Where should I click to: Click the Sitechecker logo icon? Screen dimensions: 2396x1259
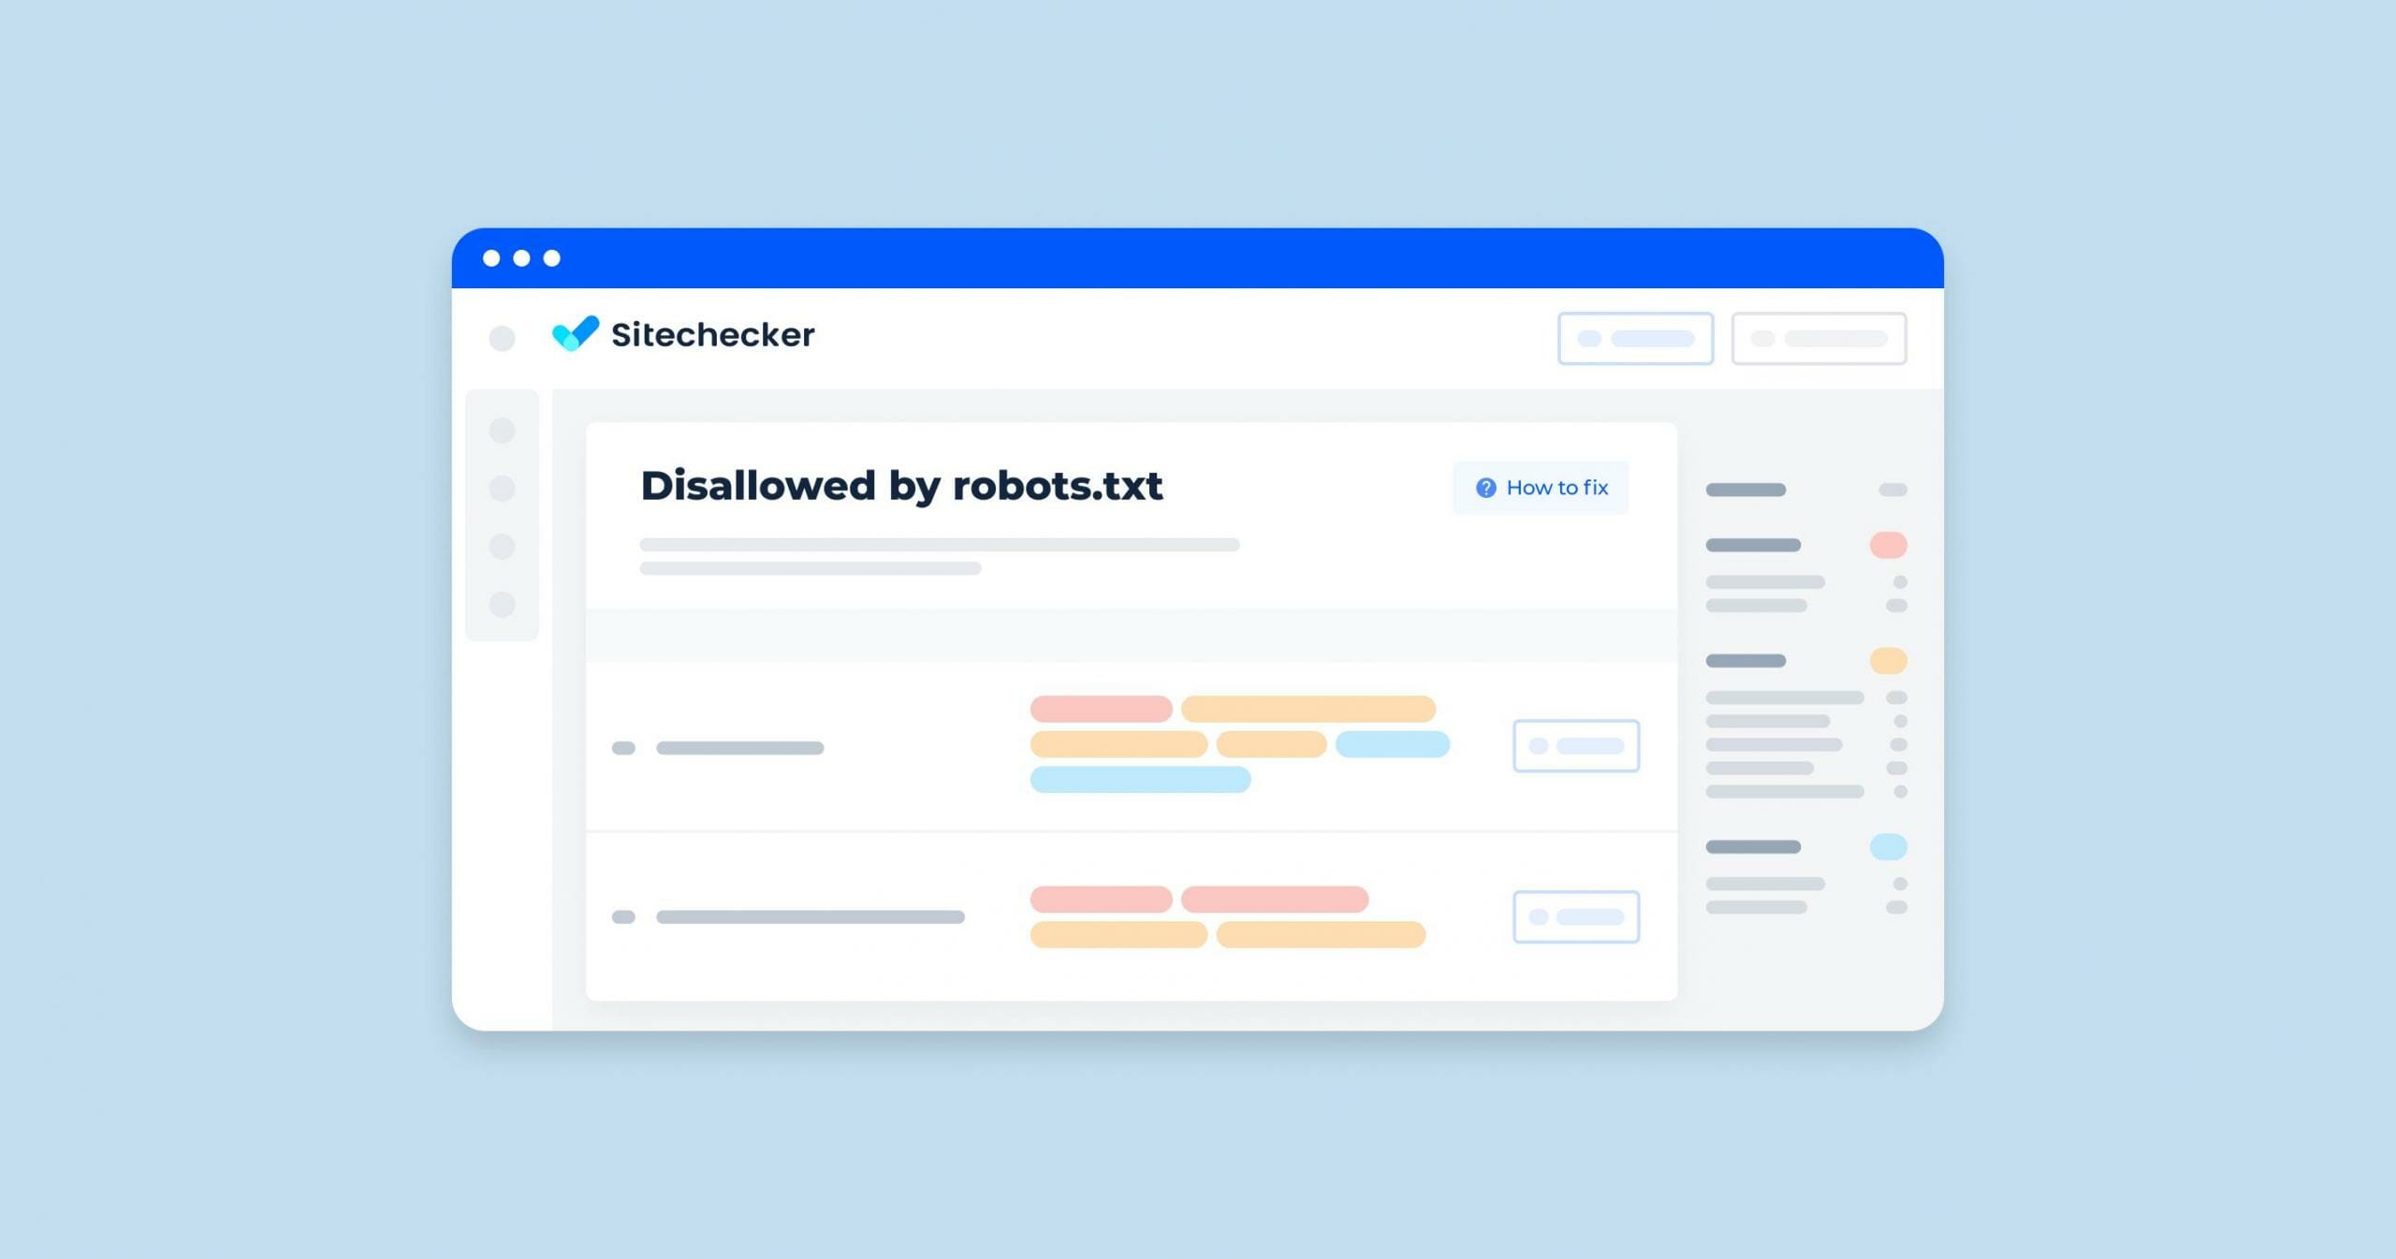coord(572,334)
